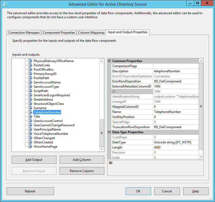This screenshot has width=215, height=202.
Task: Click the column tree scrollbar thumb
Action: point(102,133)
